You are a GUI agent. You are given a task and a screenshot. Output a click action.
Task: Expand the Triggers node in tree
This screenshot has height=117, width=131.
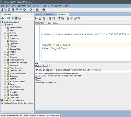(5, 52)
